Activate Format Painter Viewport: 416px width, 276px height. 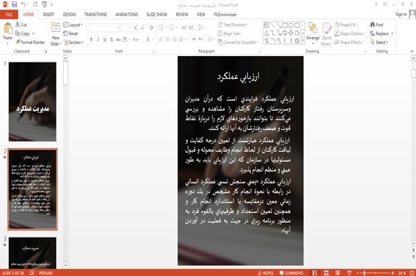[x=30, y=42]
